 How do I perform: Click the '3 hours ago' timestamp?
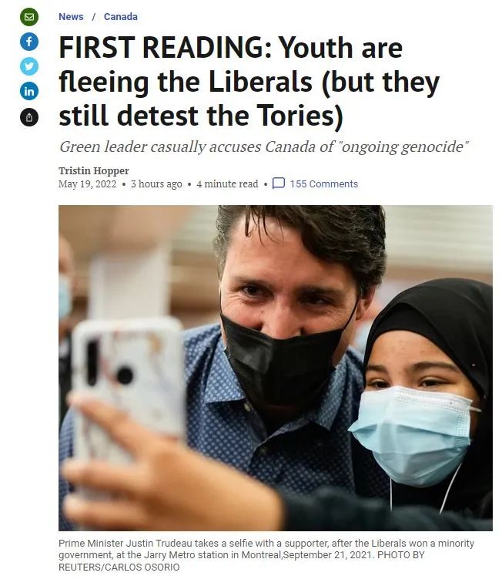click(156, 184)
